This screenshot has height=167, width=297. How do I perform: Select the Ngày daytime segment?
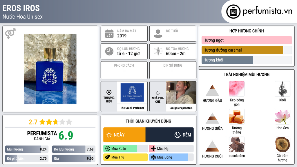(x=124, y=135)
